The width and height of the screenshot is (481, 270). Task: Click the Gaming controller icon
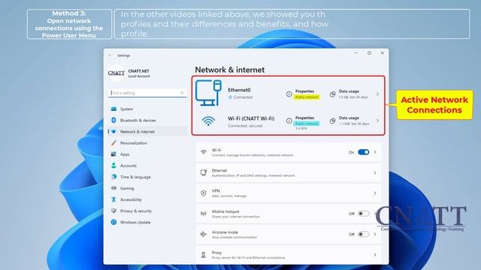coord(113,188)
